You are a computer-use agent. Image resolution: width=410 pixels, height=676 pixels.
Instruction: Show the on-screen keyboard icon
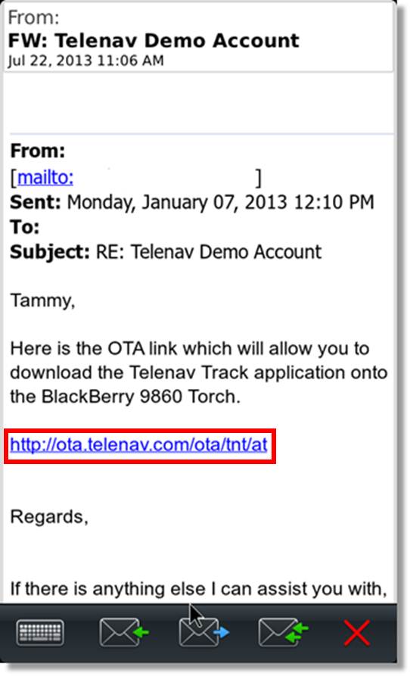coord(40,632)
